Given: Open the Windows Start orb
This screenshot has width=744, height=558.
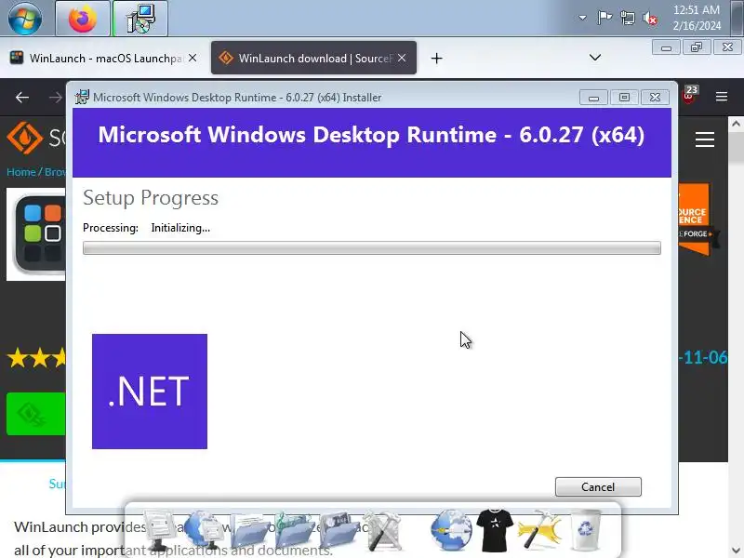Looking at the screenshot, I should 25,18.
